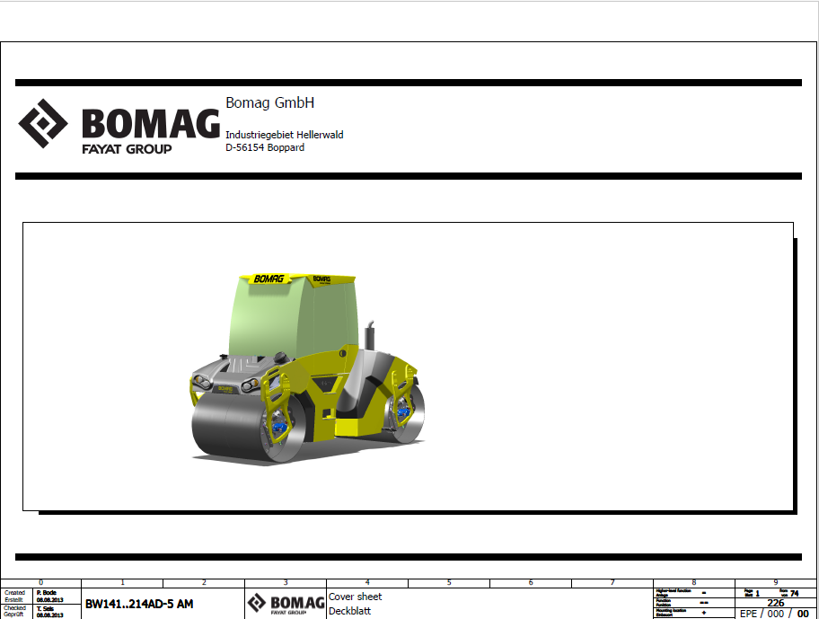Click column marker '3' on the grid ruler
Screen dimensions: 819x619
(x=286, y=582)
